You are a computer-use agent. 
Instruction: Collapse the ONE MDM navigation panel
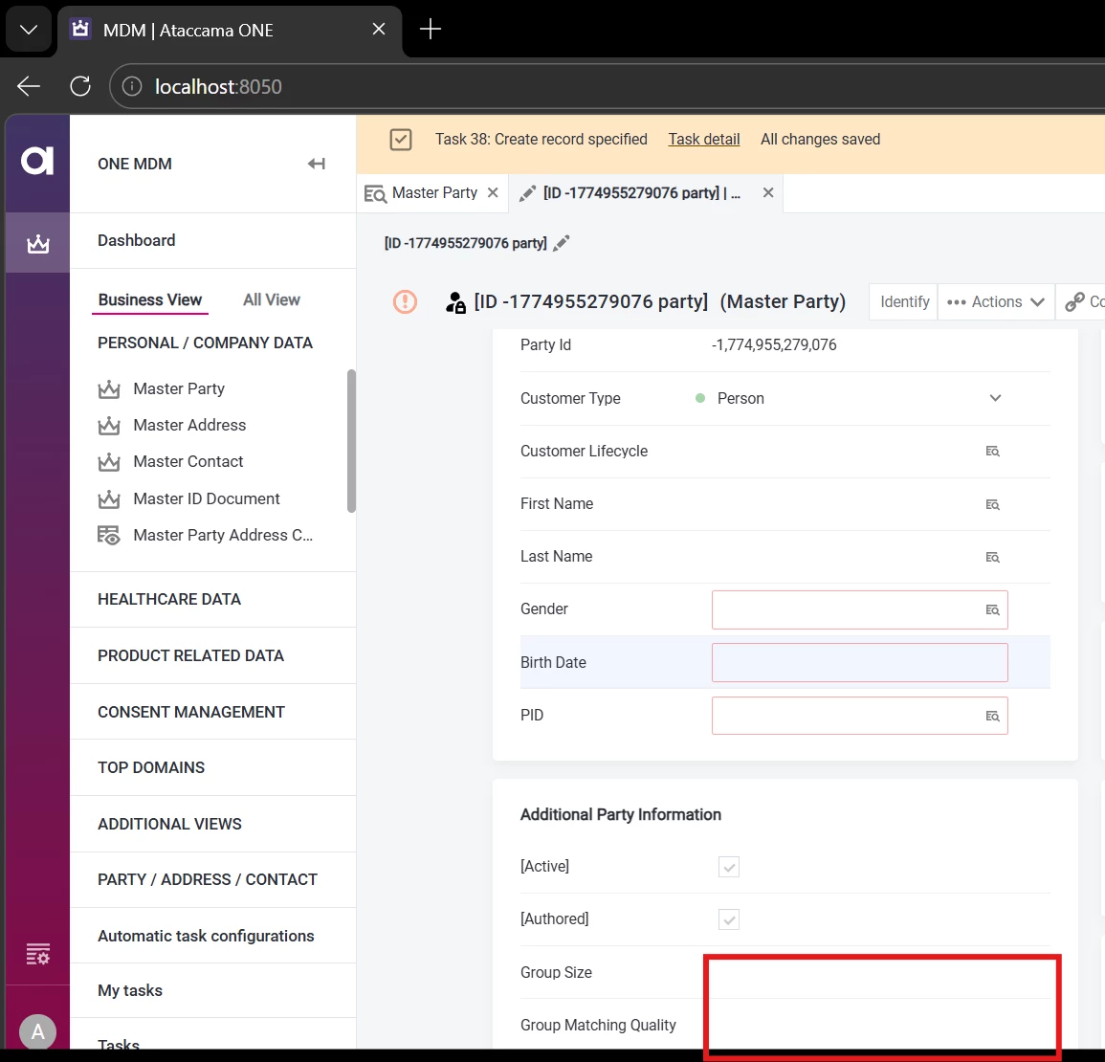317,164
